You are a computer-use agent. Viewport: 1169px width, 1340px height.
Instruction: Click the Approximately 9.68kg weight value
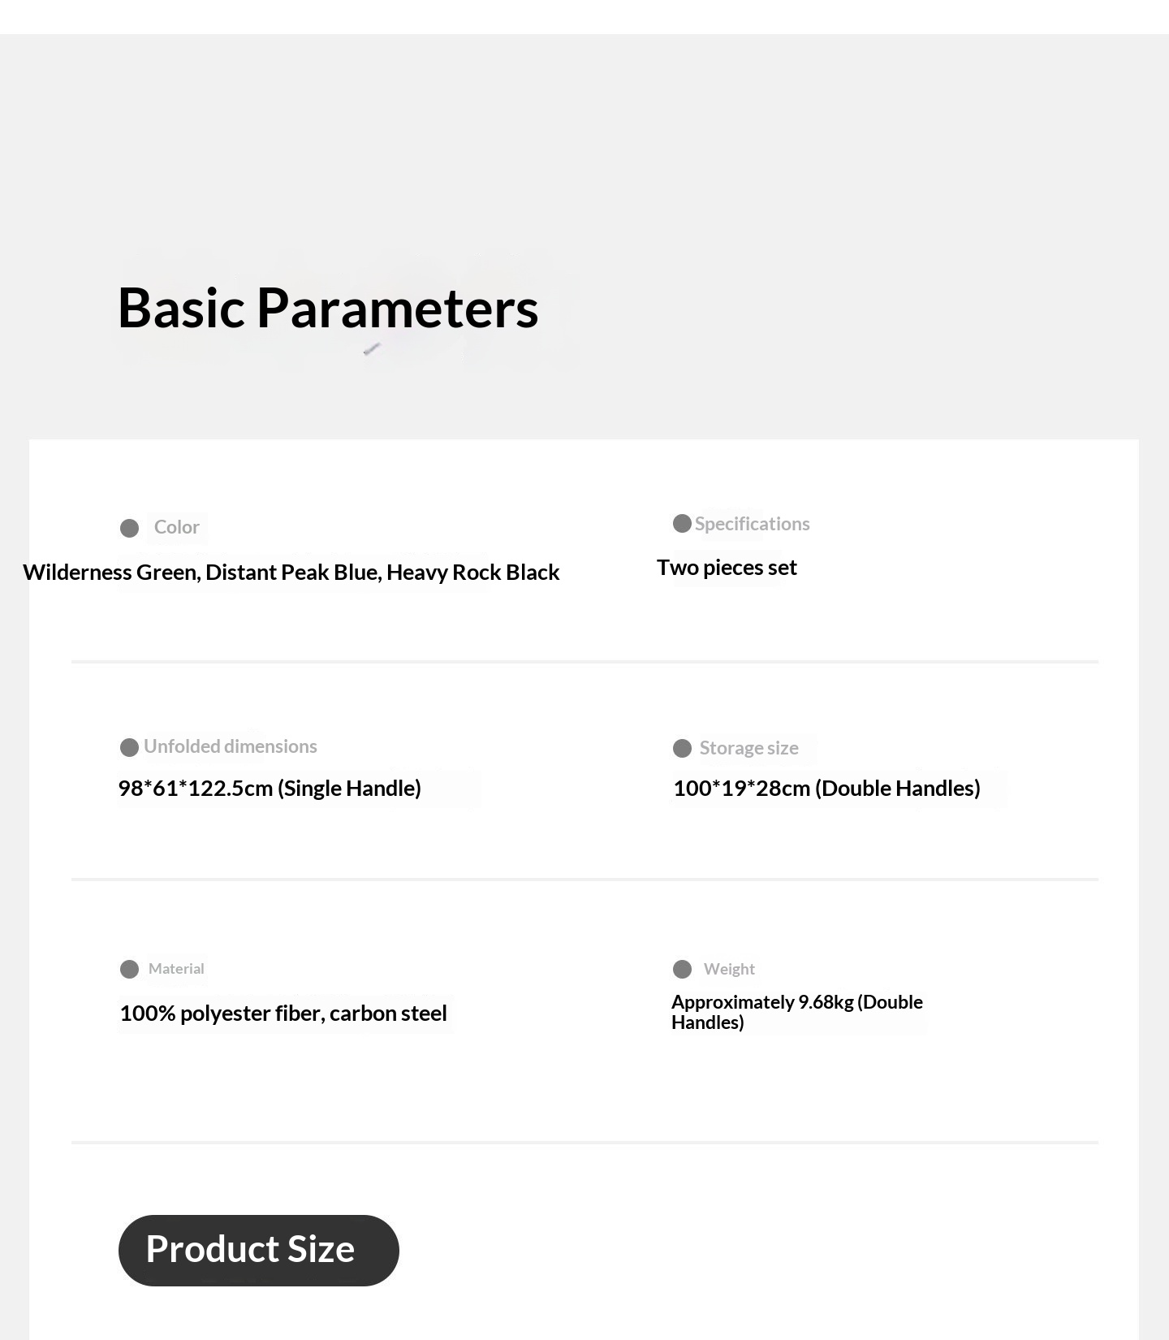click(x=796, y=1012)
